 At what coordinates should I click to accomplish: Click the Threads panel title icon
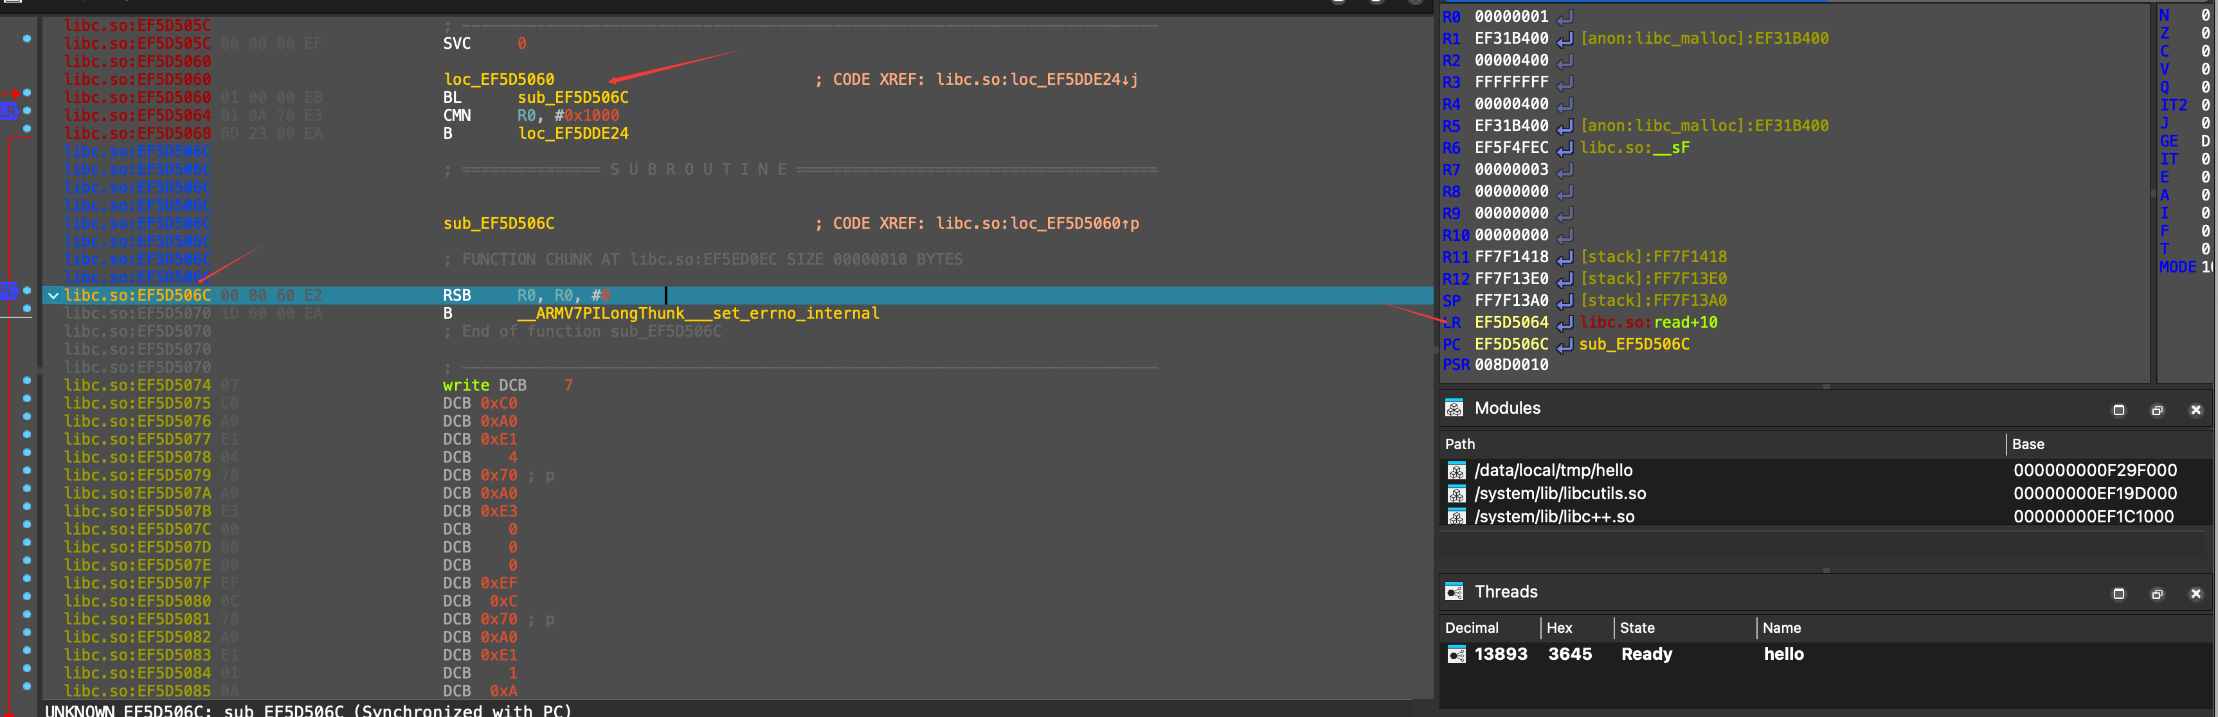click(1454, 591)
